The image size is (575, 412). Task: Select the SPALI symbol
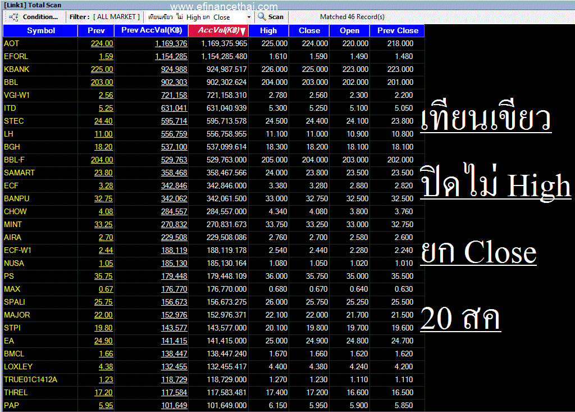pyautogui.click(x=14, y=302)
